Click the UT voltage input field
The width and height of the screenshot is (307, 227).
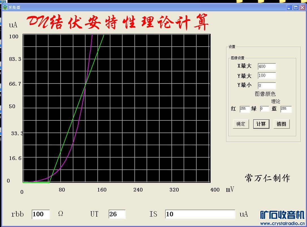[117, 214]
